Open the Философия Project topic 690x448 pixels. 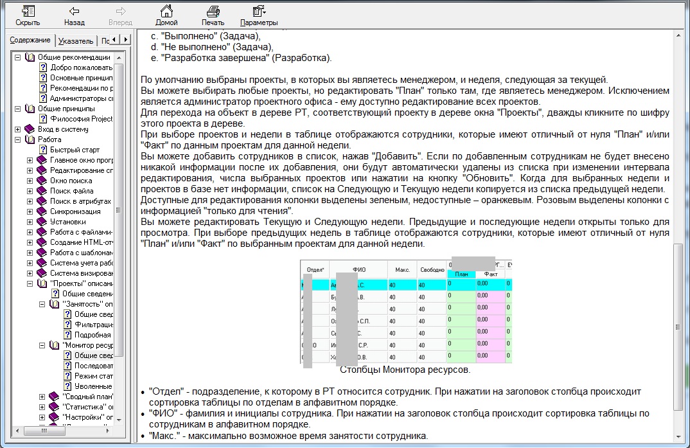point(82,119)
